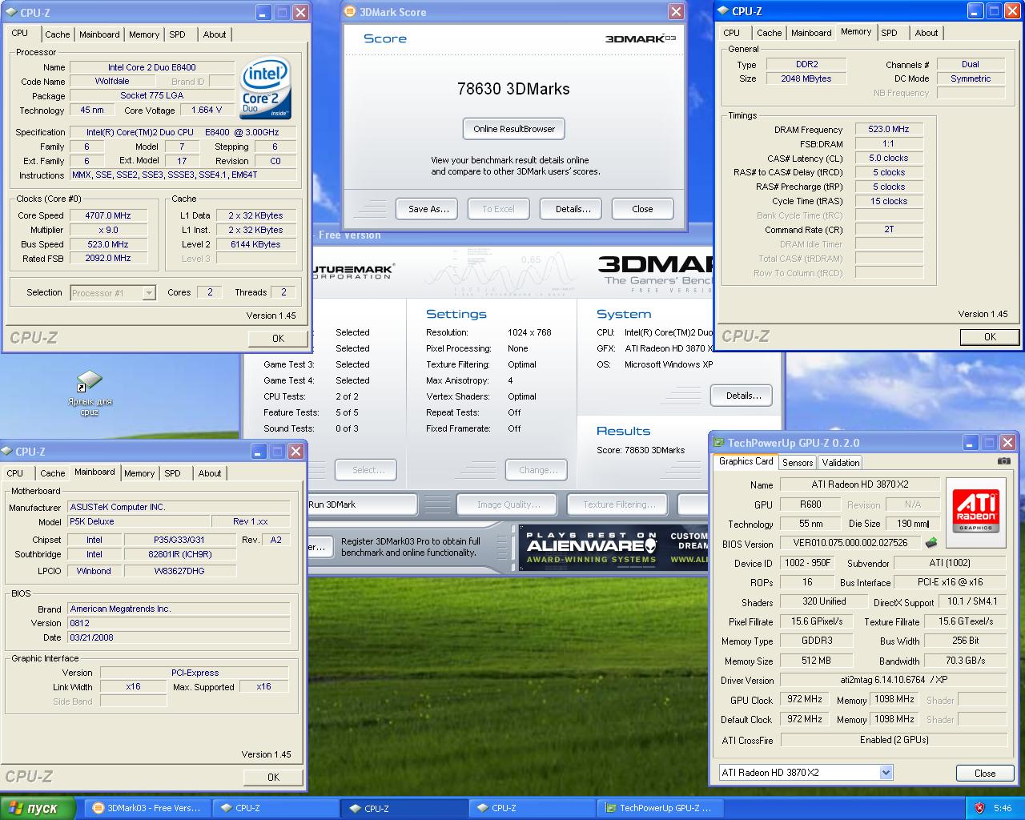Viewport: 1025px width, 820px height.
Task: Switch to 3DMark03 taskbar item
Action: click(x=149, y=808)
